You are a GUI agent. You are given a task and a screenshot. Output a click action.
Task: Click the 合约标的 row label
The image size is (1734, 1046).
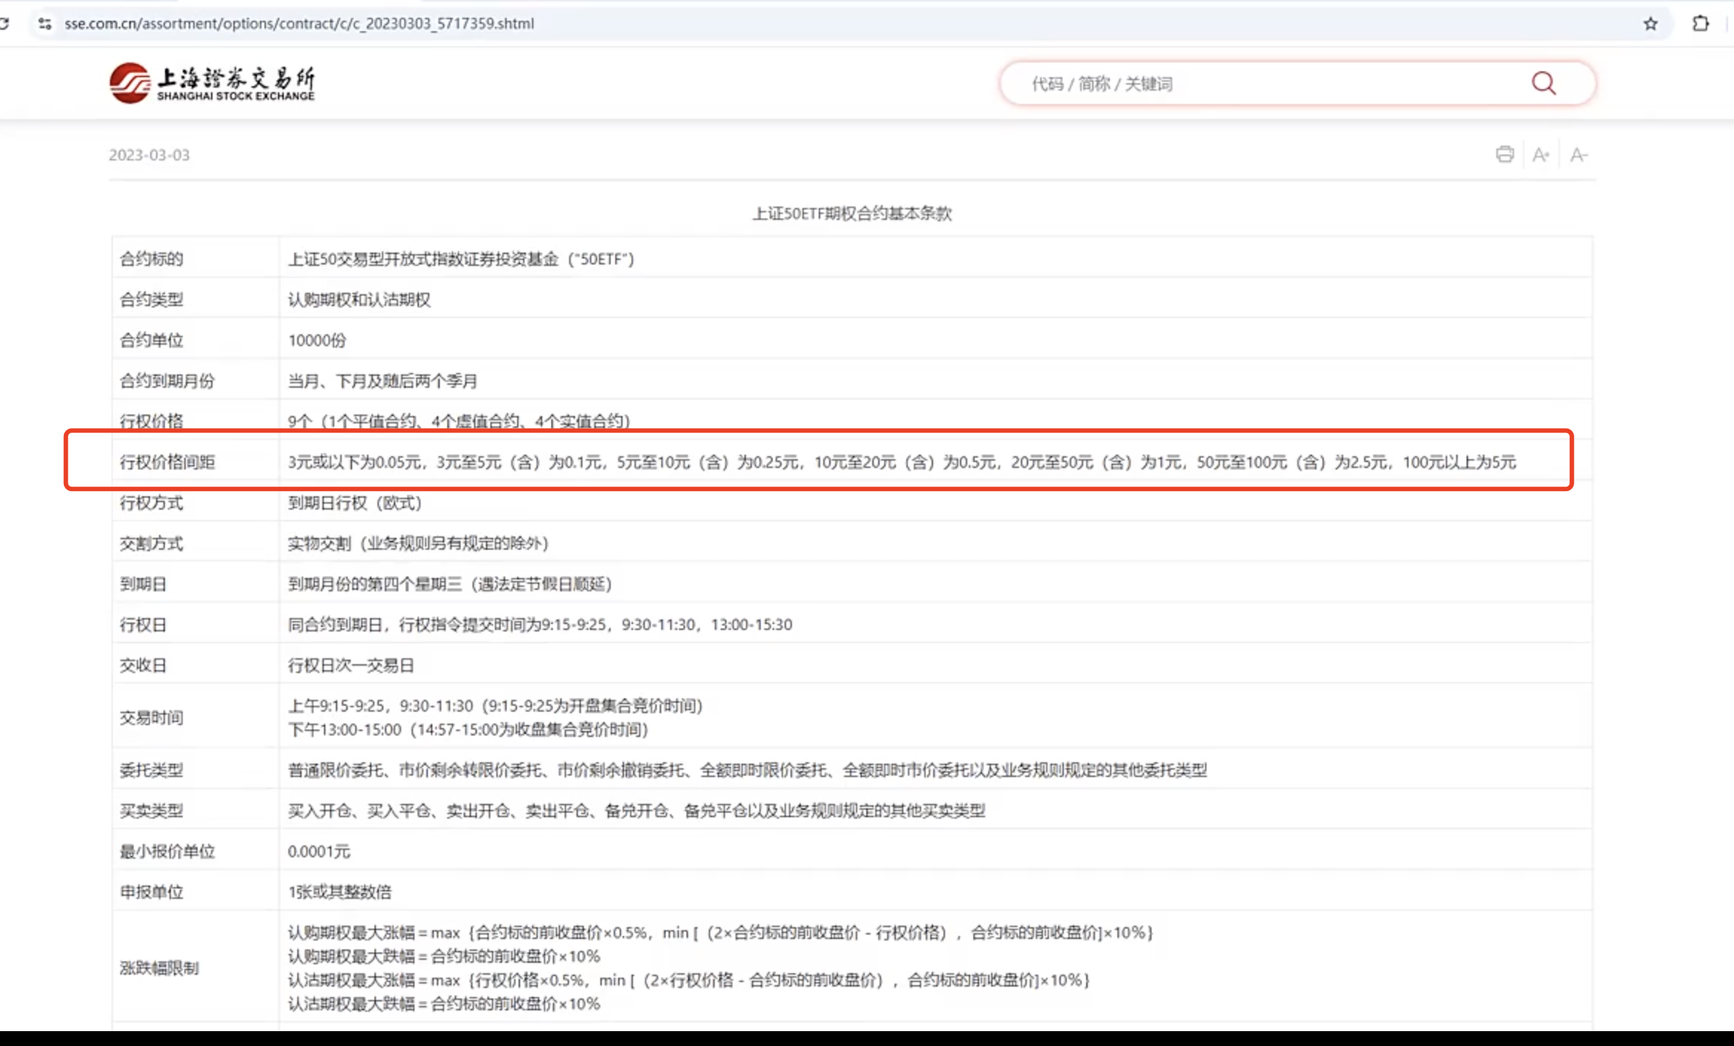coord(152,259)
